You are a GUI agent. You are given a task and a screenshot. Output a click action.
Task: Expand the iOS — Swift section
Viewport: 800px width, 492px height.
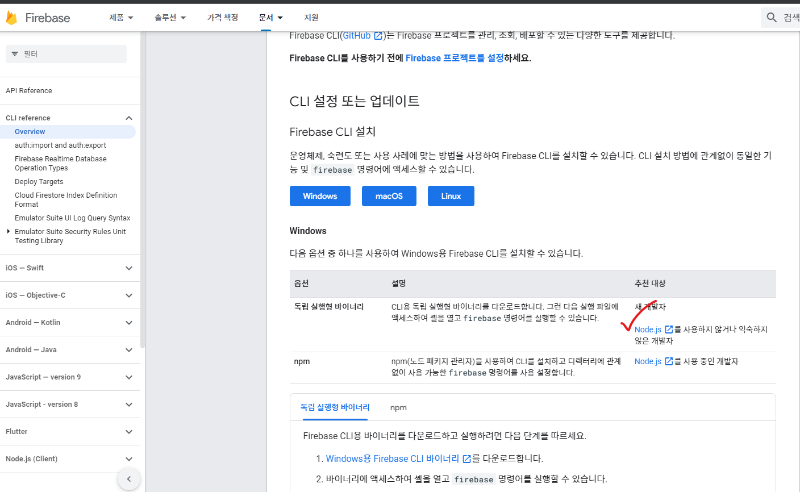coord(129,268)
